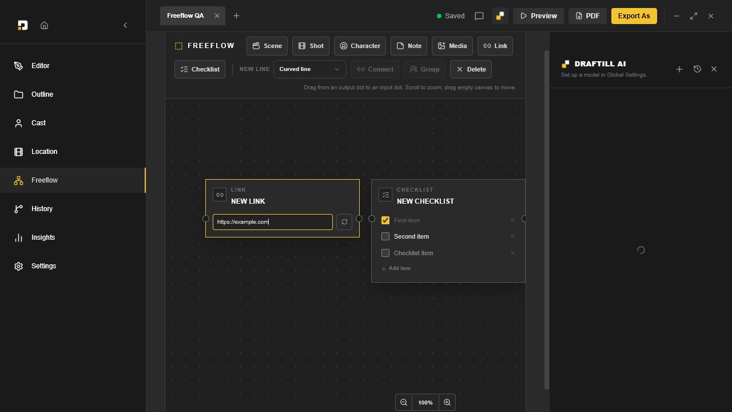Open the Curved line dropdown
The image size is (732, 412).
click(x=309, y=69)
